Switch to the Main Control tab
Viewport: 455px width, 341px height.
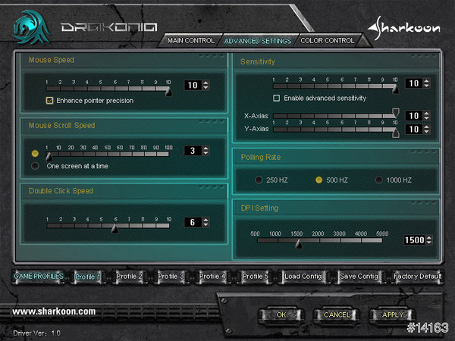click(190, 41)
